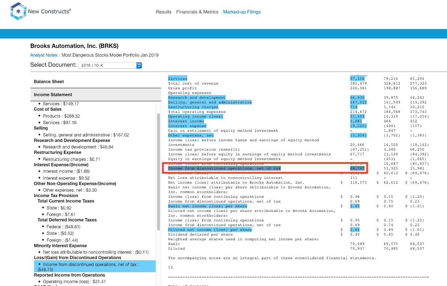Viewport: 447px width, 286px height.
Task: Click the highlighted value 1.64 in the filing
Action: click(x=354, y=230)
